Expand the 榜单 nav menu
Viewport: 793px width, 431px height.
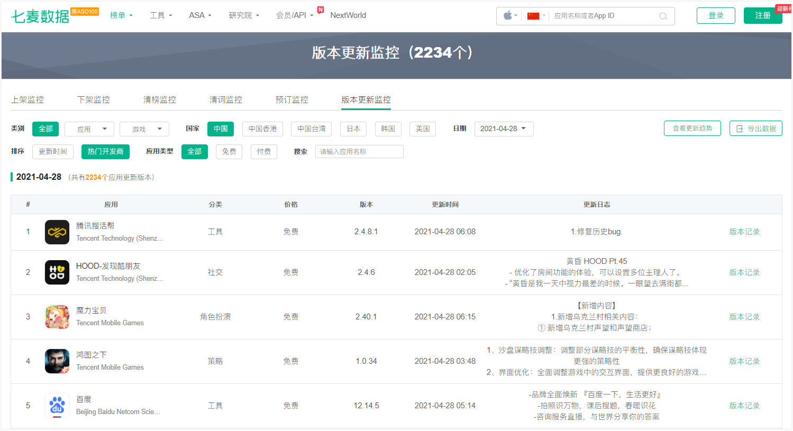pos(121,15)
